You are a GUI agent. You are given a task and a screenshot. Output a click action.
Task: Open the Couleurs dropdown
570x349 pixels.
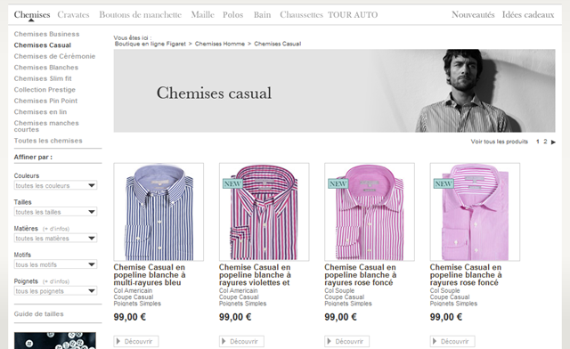pos(55,185)
